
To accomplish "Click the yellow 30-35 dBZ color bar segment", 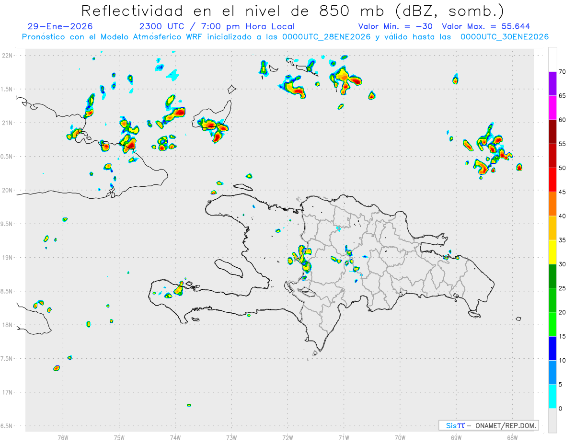I will point(552,252).
